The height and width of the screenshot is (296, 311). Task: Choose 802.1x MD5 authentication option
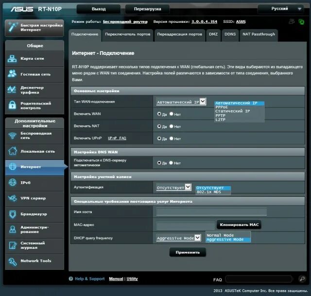click(x=213, y=192)
